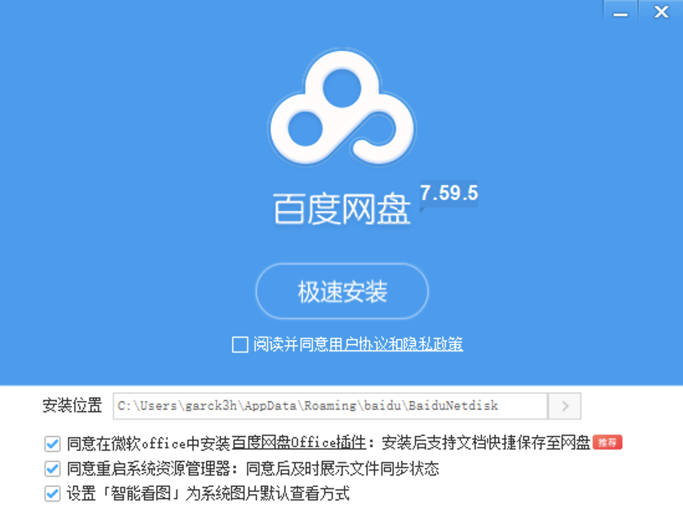Tick the 阅读并同意 agreement checkbox

(x=240, y=345)
